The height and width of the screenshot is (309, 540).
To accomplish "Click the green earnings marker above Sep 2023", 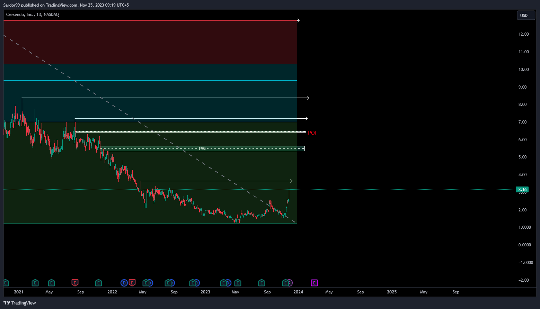I will tap(262, 283).
